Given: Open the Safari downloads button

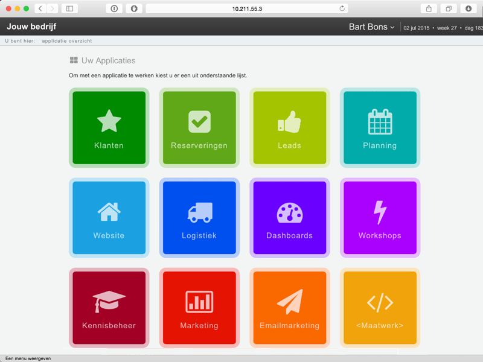Looking at the screenshot, I should click(469, 8).
